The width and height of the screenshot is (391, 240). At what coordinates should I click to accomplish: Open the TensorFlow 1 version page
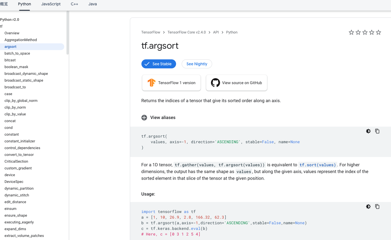(x=171, y=83)
